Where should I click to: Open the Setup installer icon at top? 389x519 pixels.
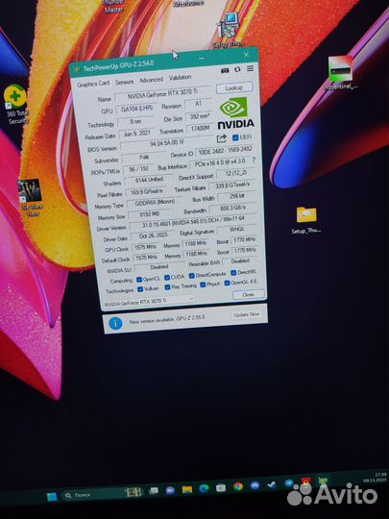pos(228,31)
